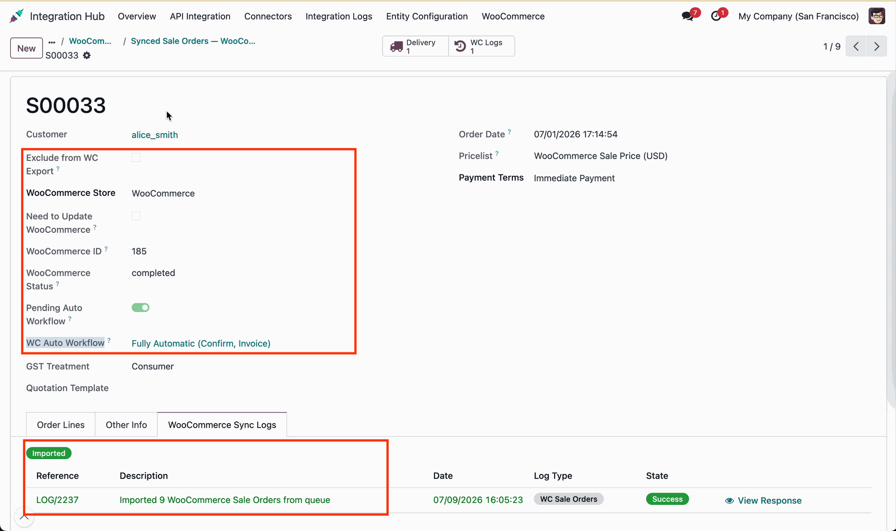Click the WC Logs history icon
Image resolution: width=896 pixels, height=531 pixels.
[460, 46]
